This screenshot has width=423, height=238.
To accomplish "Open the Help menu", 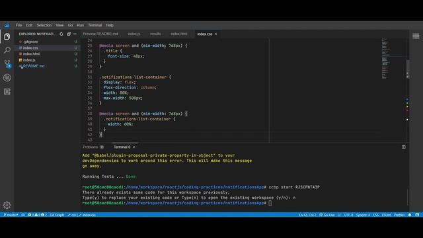I will click(110, 25).
